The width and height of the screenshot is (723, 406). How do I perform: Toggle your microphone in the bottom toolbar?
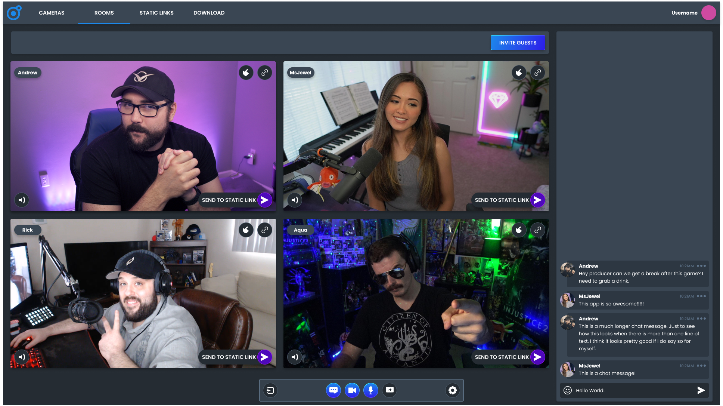[x=370, y=390]
